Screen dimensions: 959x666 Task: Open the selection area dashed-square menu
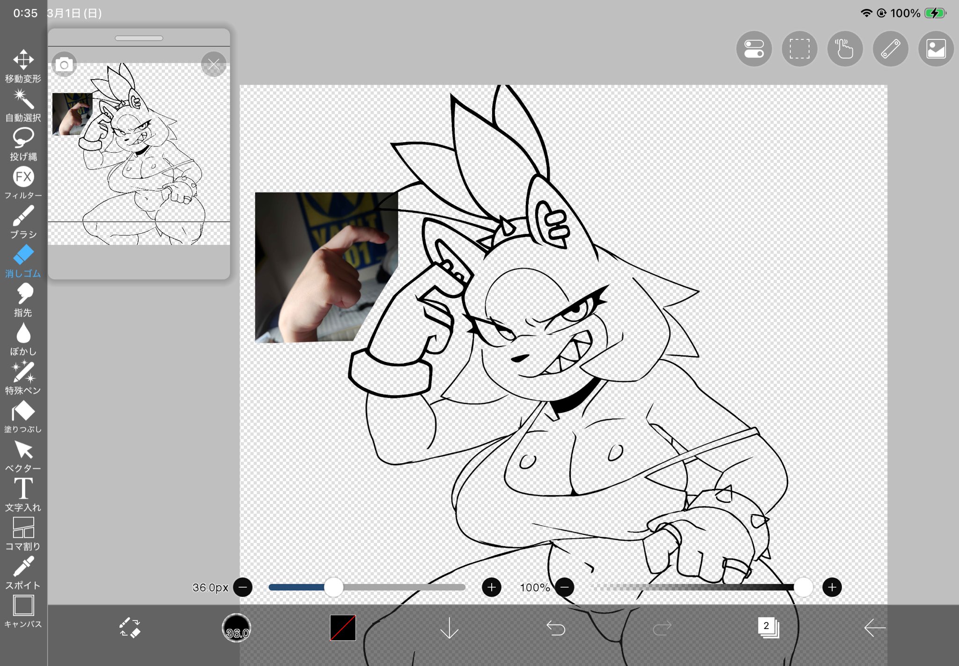pos(799,49)
